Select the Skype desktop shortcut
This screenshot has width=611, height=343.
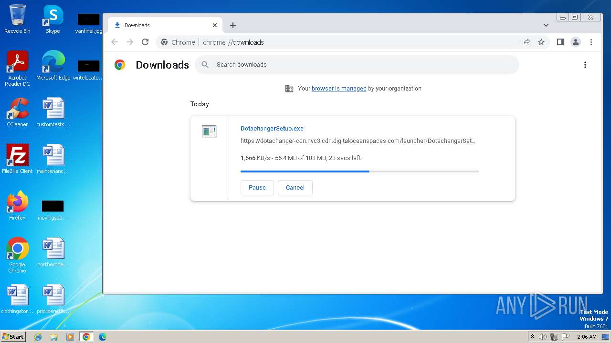click(x=53, y=20)
